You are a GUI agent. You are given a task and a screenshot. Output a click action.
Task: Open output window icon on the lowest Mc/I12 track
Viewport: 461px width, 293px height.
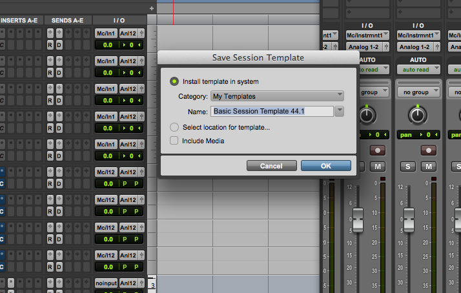pos(141,255)
